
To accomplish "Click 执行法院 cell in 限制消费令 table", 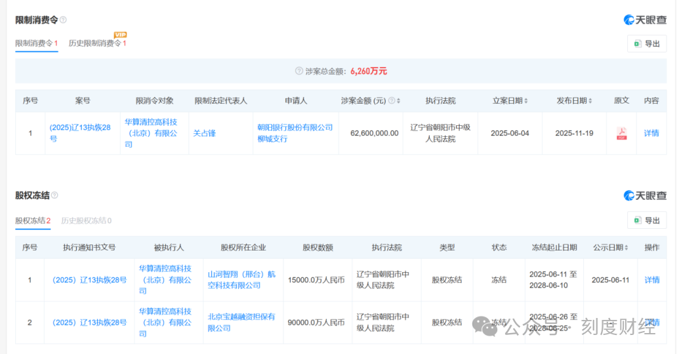I will pos(440,133).
